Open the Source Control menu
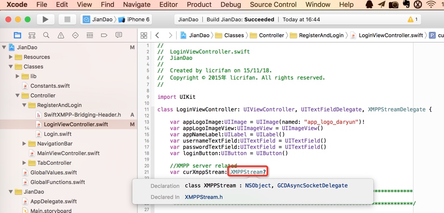This screenshot has height=213, width=444. (x=273, y=4)
